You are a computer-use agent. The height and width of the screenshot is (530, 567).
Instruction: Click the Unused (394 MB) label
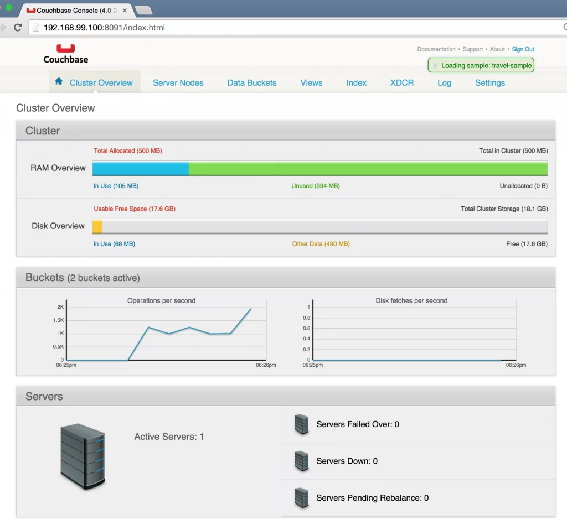tap(315, 186)
